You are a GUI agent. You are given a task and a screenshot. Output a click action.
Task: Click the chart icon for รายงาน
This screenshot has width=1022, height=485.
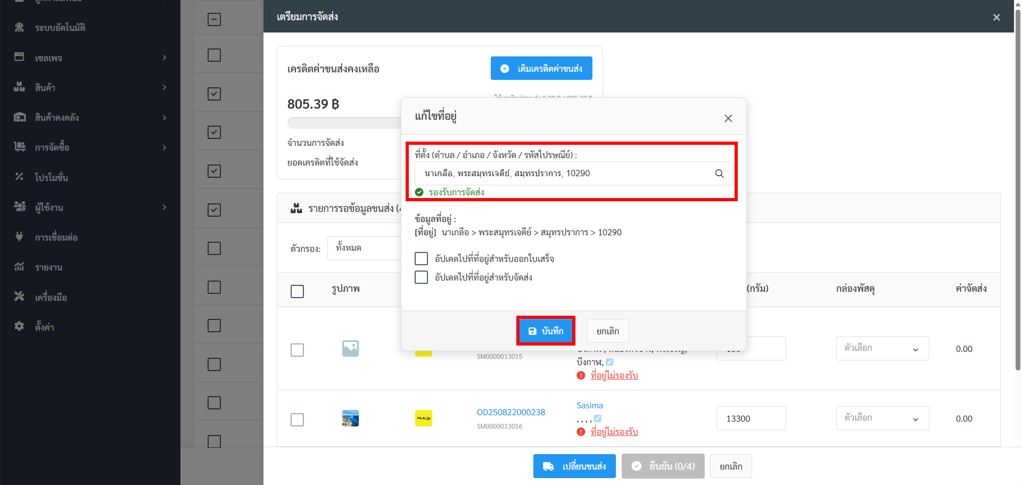tap(19, 267)
